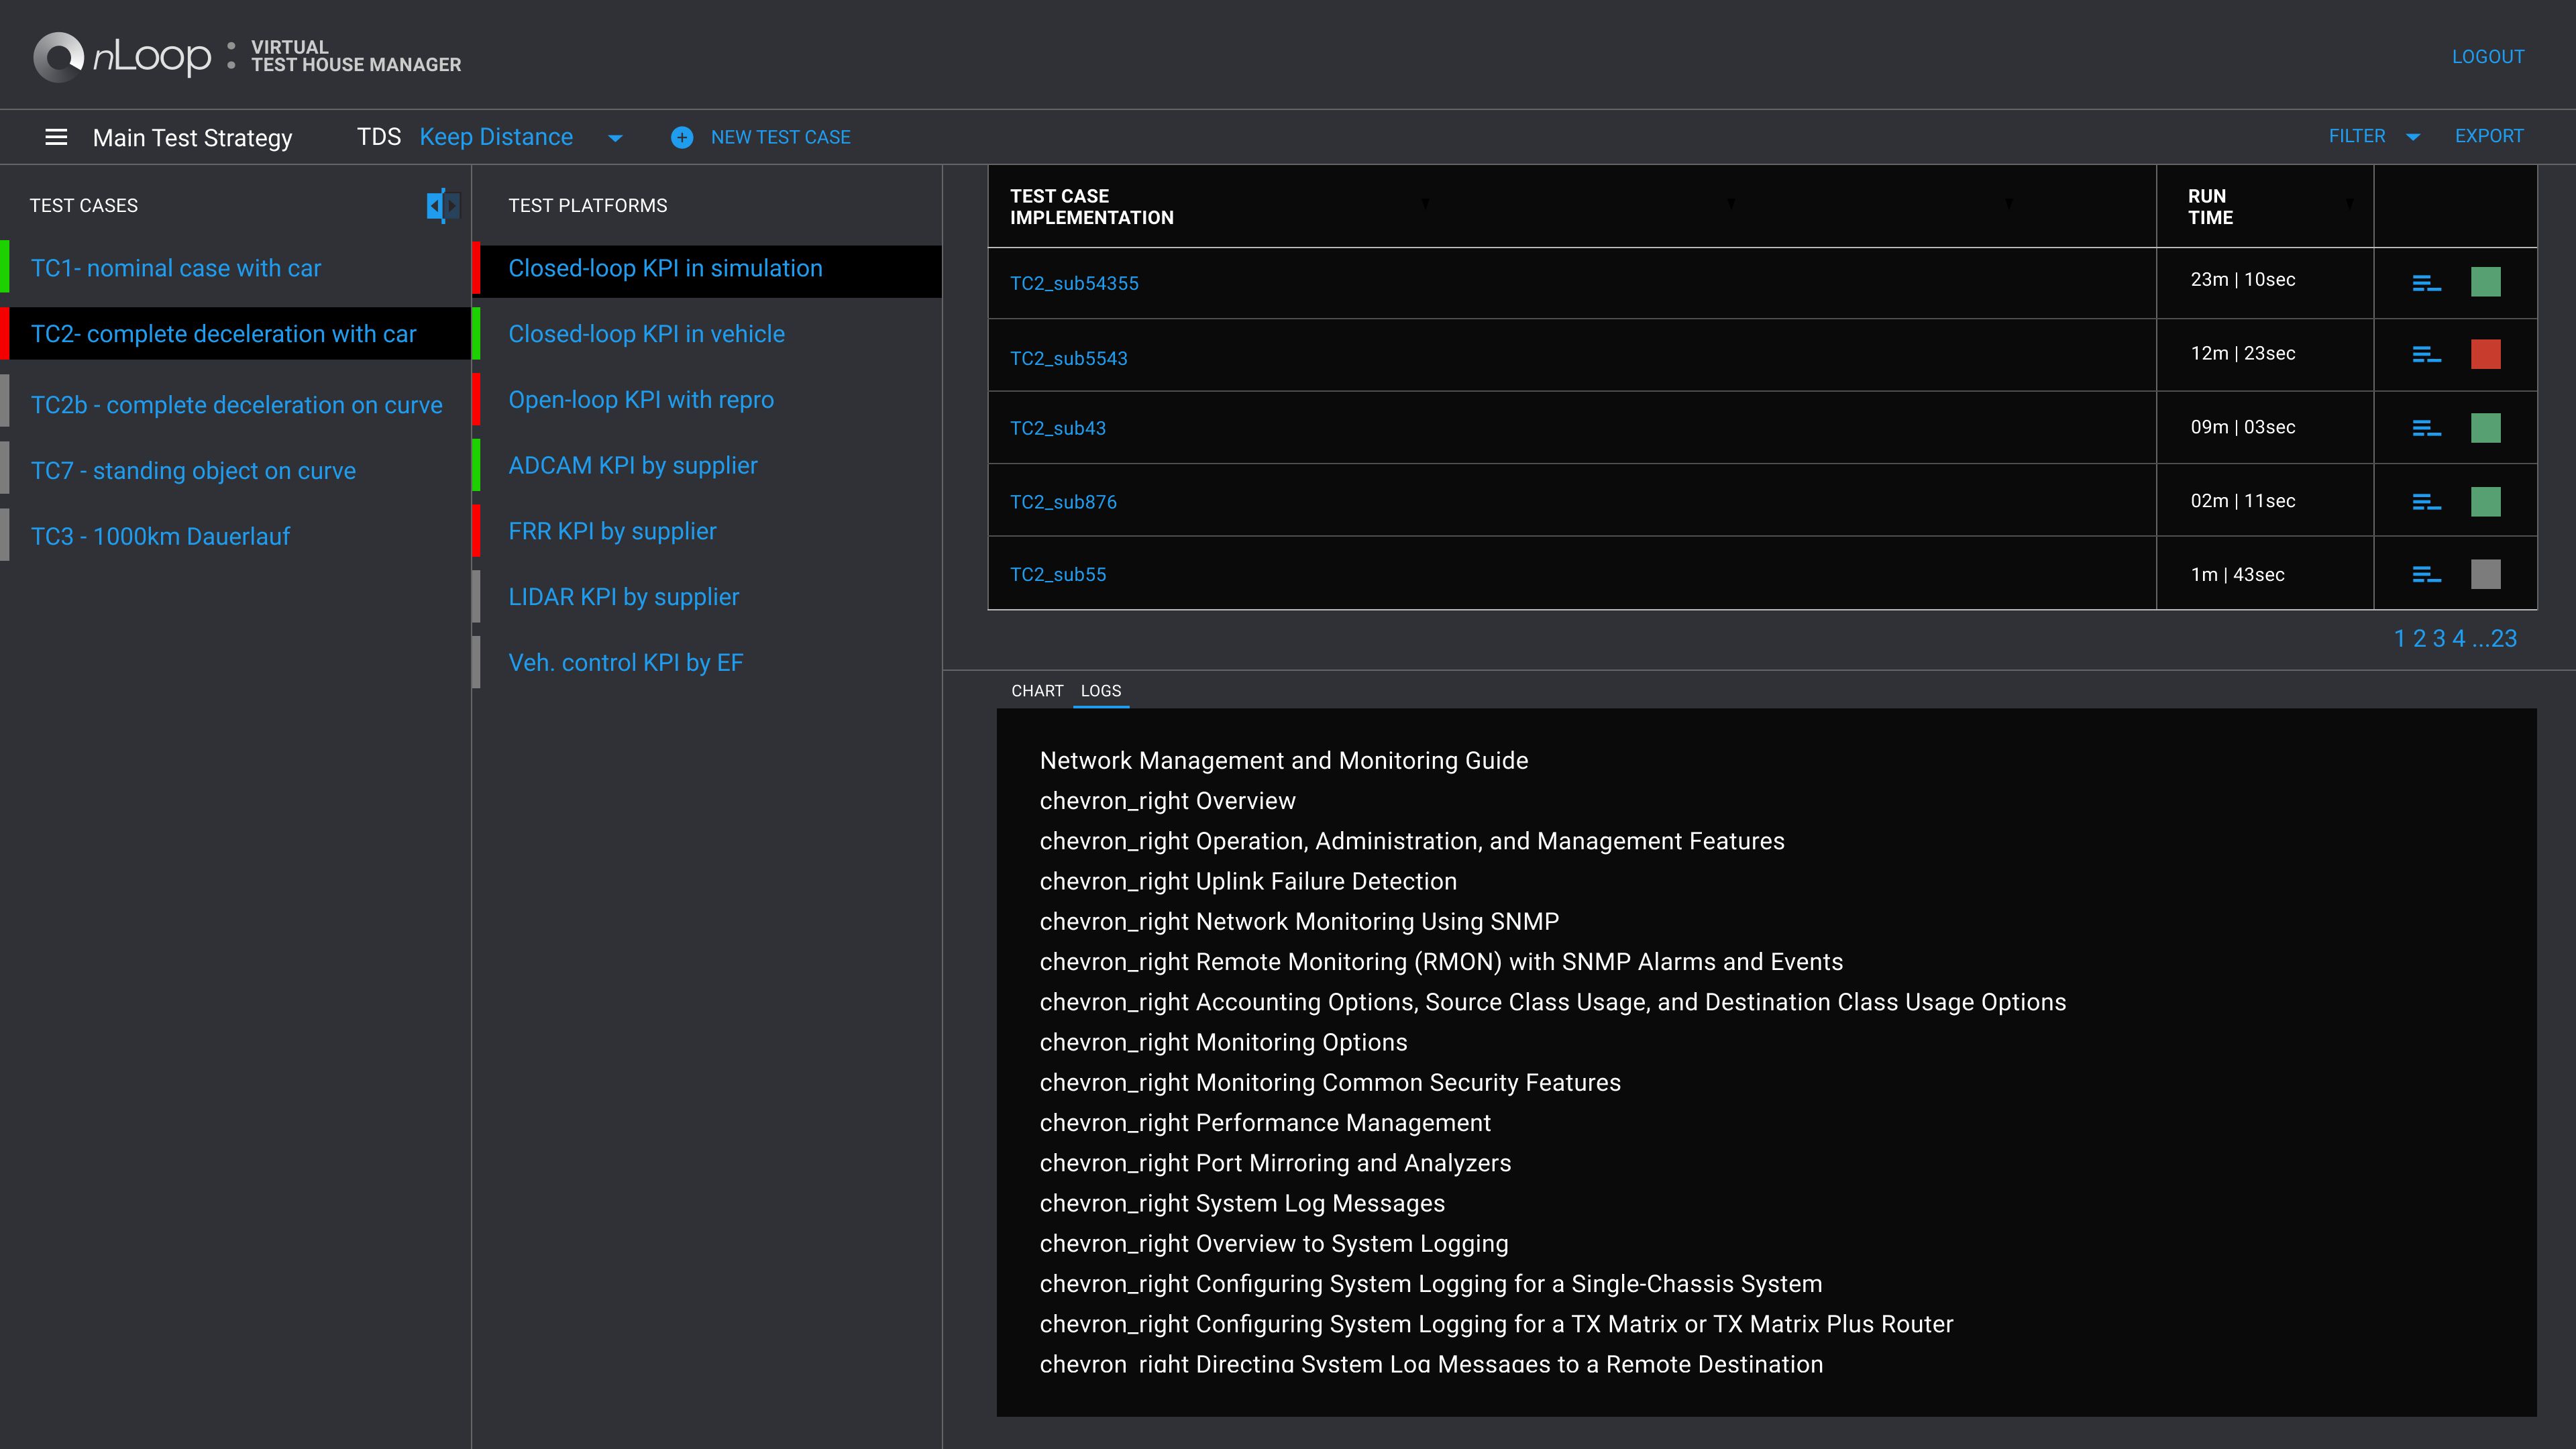Image resolution: width=2576 pixels, height=1449 pixels.
Task: Expand the Keep Distance TDS dropdown arrow
Action: pos(615,138)
